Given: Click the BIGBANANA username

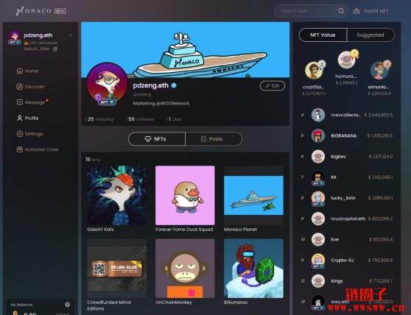Looking at the screenshot, I should [344, 135].
